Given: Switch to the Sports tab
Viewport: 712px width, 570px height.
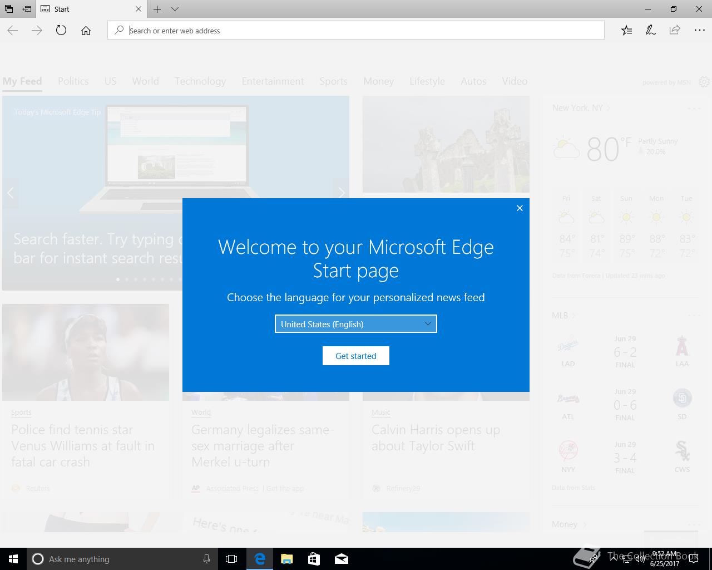Looking at the screenshot, I should pos(333,81).
